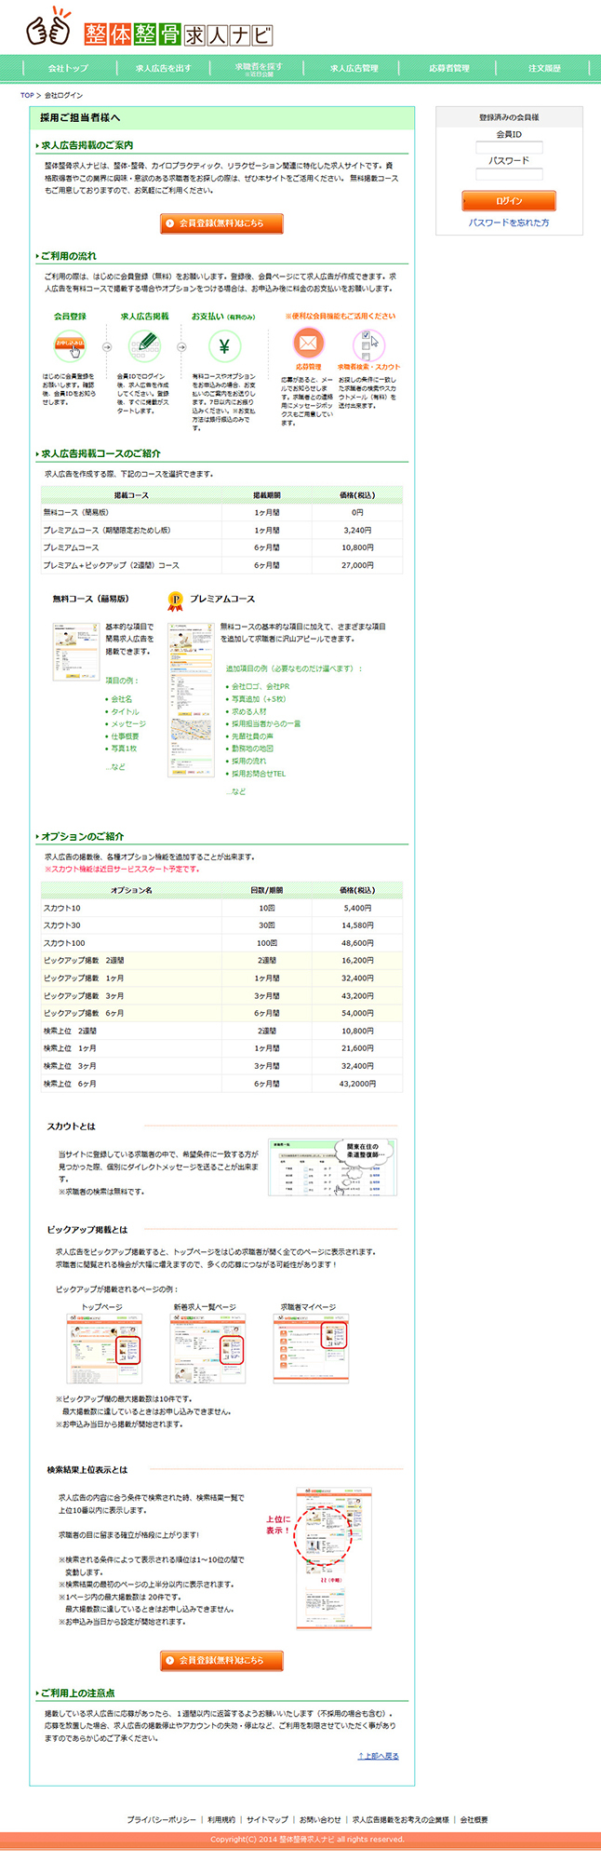Click the 勤務地の地図 list item
This screenshot has width=601, height=1862.
tap(252, 749)
